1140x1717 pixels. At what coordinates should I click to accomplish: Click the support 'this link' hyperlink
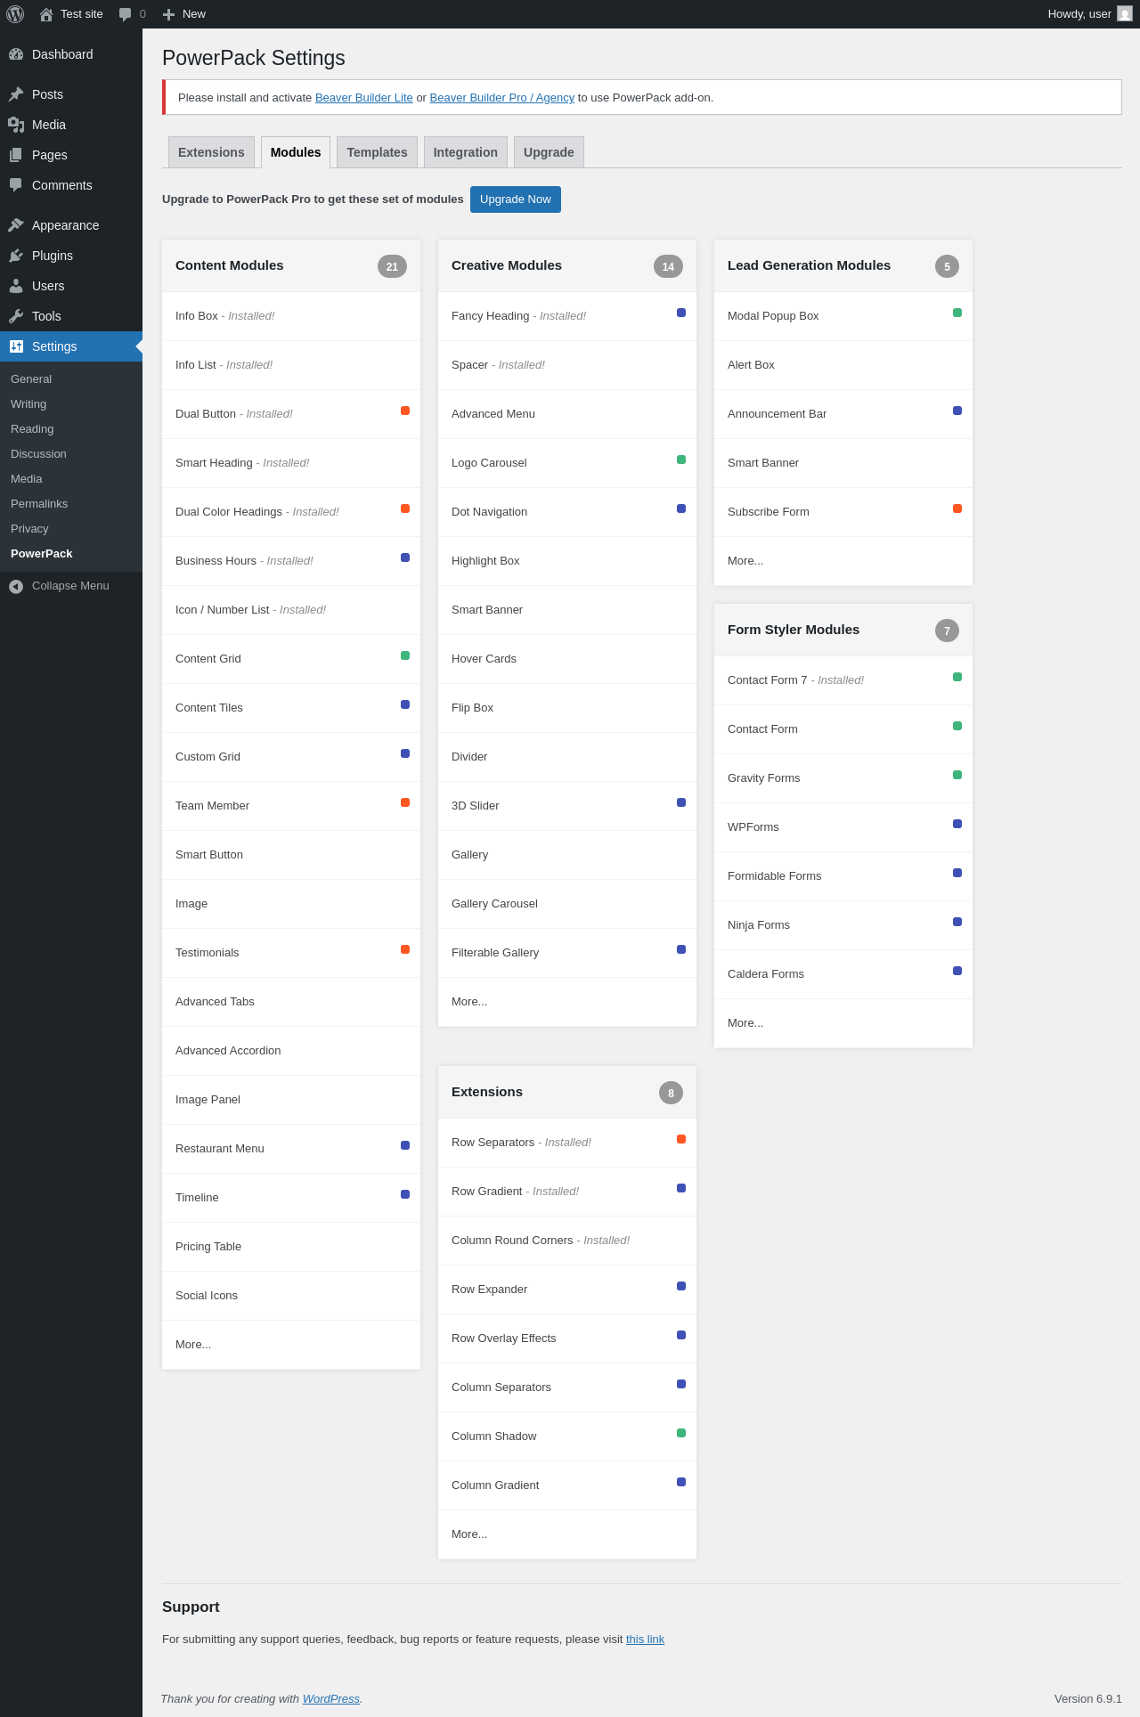(x=645, y=1640)
